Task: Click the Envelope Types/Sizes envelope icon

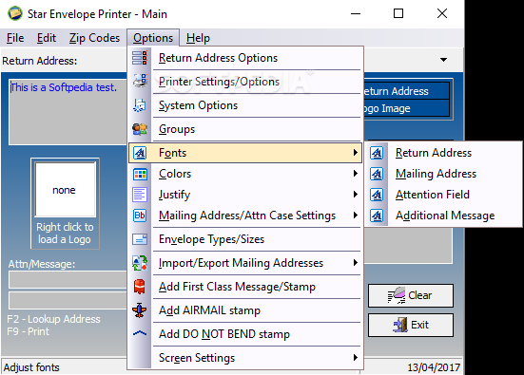Action: [140, 239]
